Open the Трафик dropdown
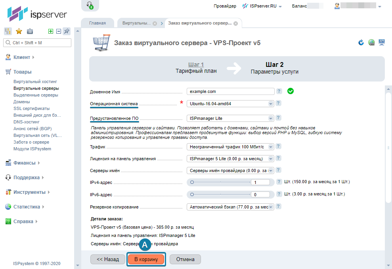Viewport: 392px width, 269px height. tap(230, 147)
